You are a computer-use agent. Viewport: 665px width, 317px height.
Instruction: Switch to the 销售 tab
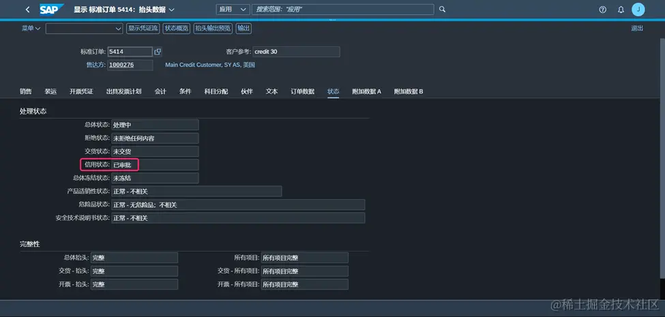click(25, 91)
